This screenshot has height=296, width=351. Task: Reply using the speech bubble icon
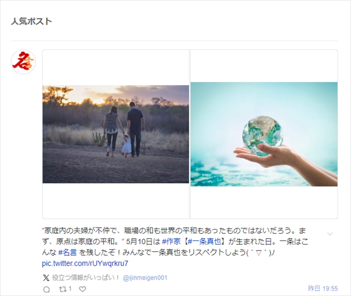tap(47, 289)
